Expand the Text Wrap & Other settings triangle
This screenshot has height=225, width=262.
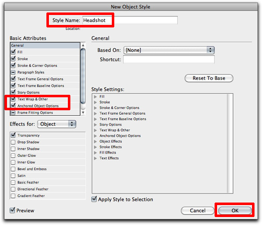95,130
